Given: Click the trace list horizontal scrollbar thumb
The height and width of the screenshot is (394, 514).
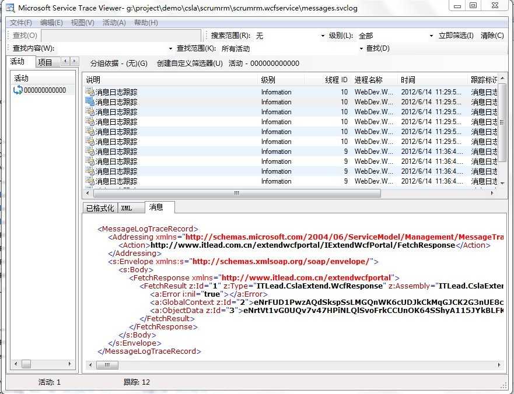Looking at the screenshot, I should click(x=237, y=193).
